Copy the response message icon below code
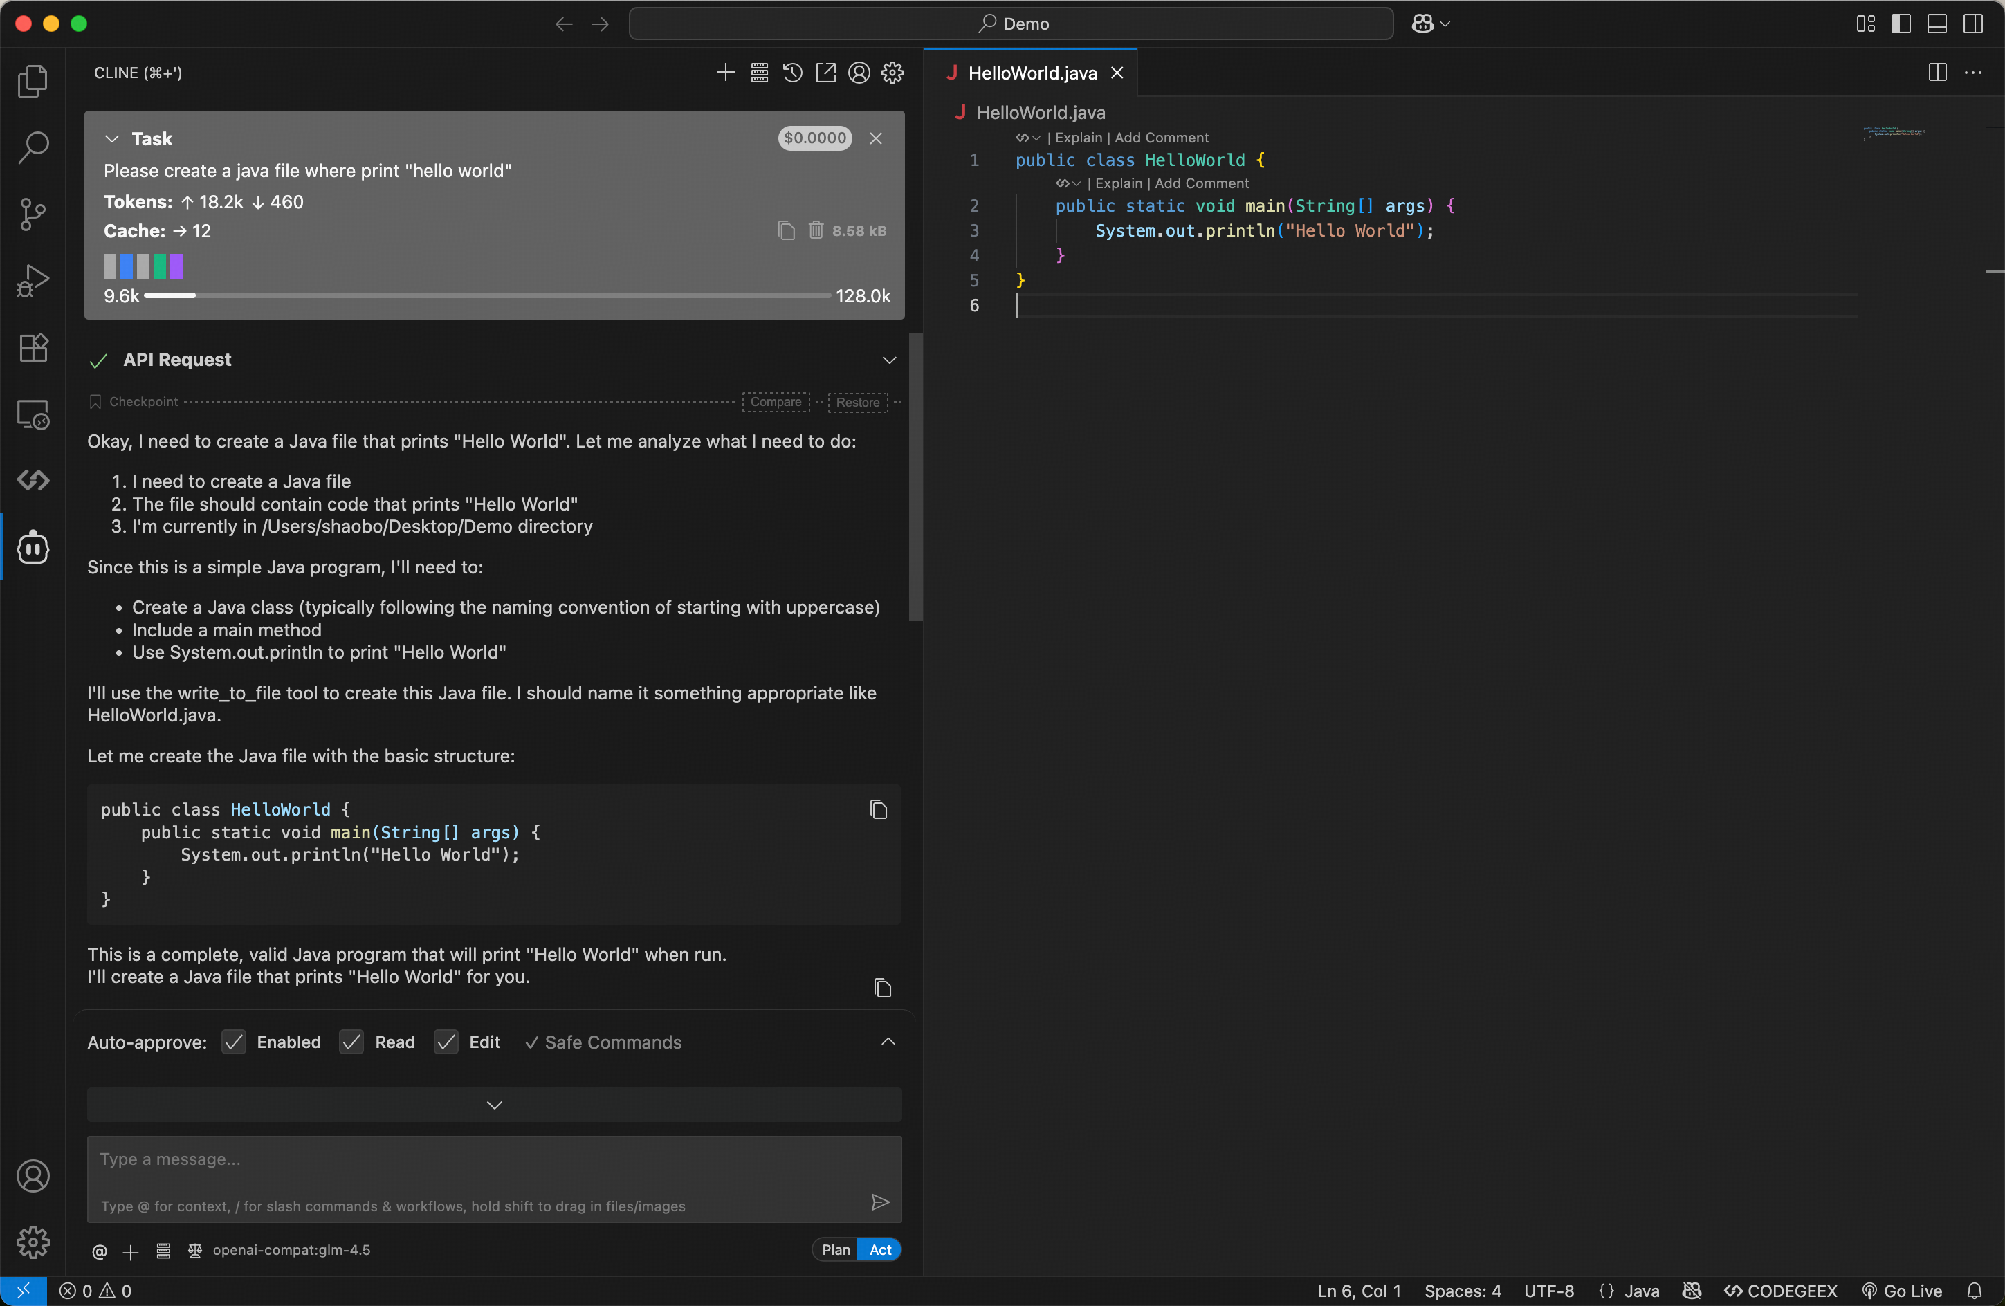 pos(882,988)
